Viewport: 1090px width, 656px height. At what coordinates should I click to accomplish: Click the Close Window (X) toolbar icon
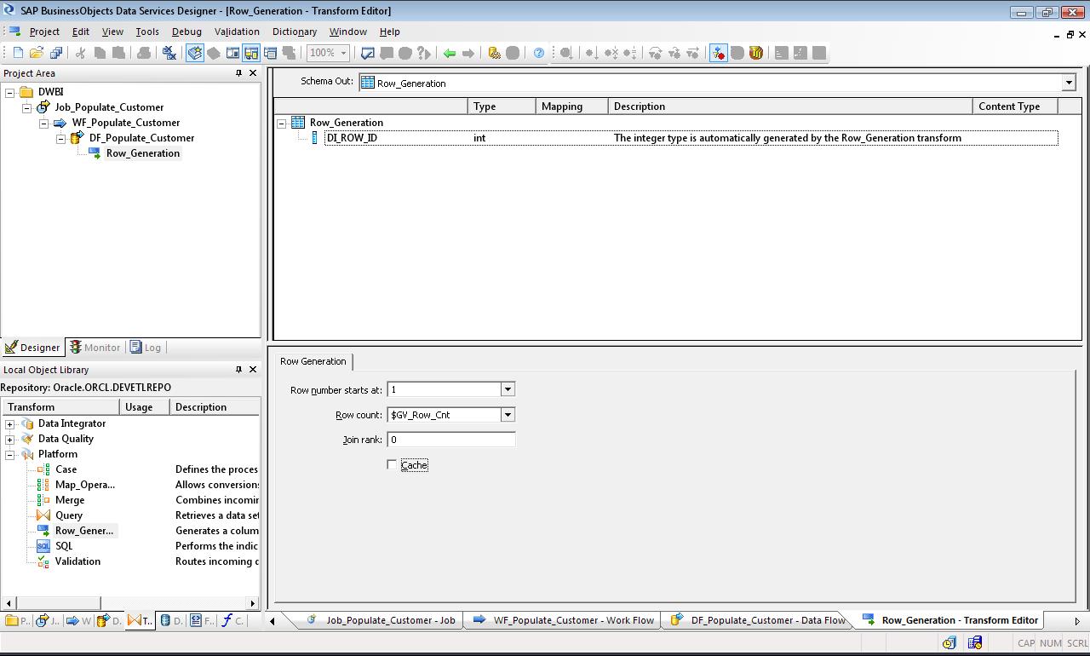click(x=169, y=53)
